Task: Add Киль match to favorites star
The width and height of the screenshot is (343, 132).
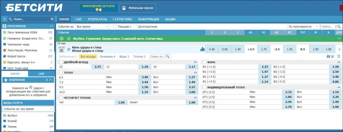Action: [x=69, y=49]
